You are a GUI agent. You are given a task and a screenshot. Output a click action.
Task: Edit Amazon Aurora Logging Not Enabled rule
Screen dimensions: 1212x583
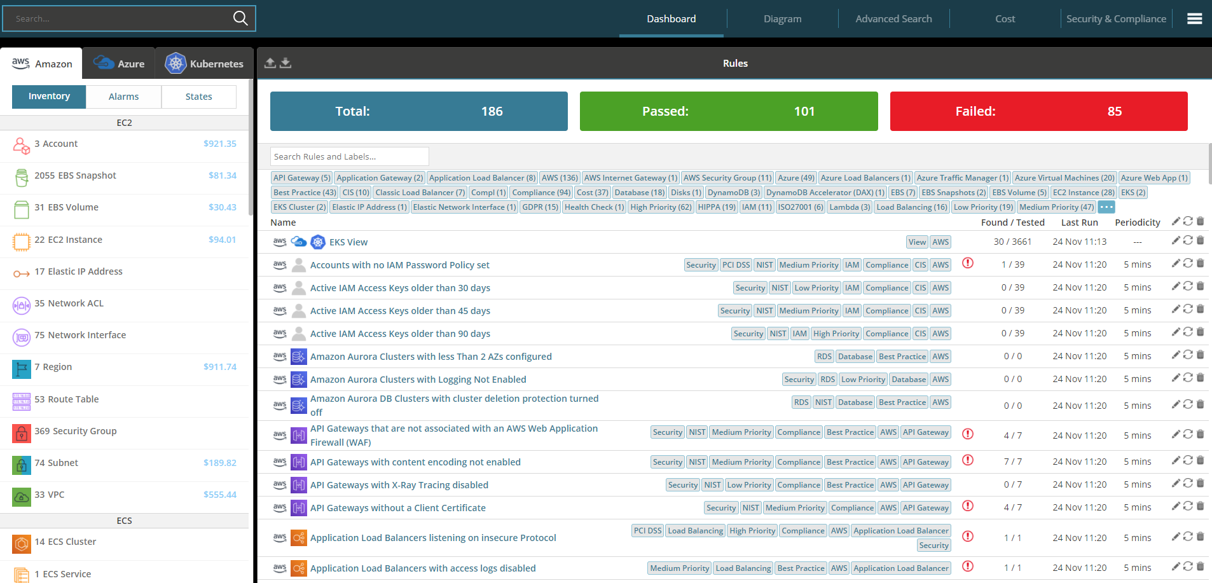1176,377
